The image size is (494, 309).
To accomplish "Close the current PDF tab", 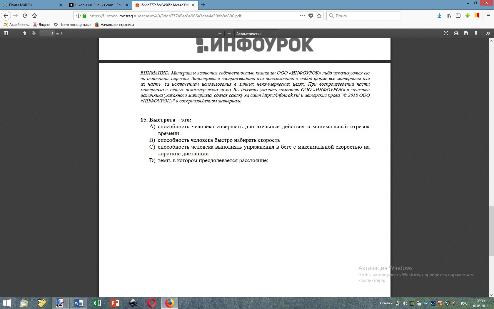I will [193, 5].
